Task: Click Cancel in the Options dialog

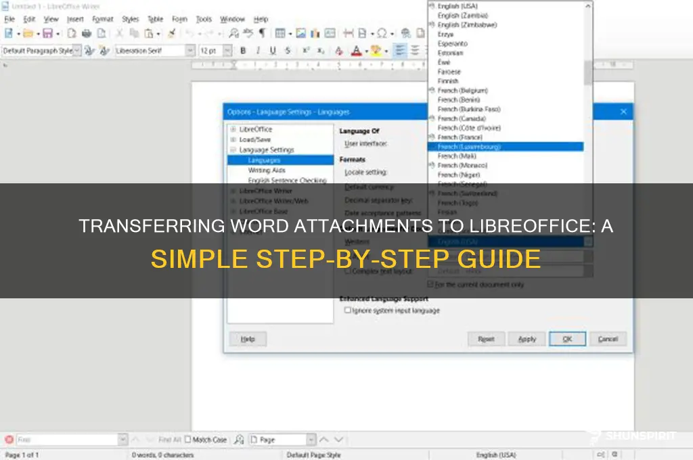Action: 608,339
